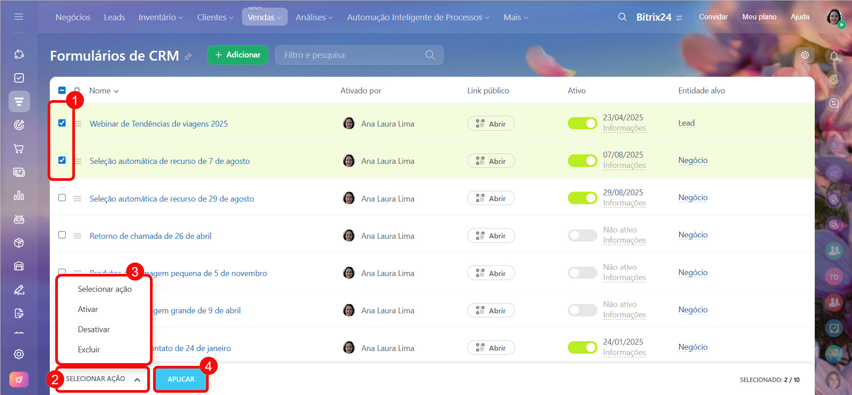Open notifications bell icon
This screenshot has height=395, width=852.
pos(834,56)
